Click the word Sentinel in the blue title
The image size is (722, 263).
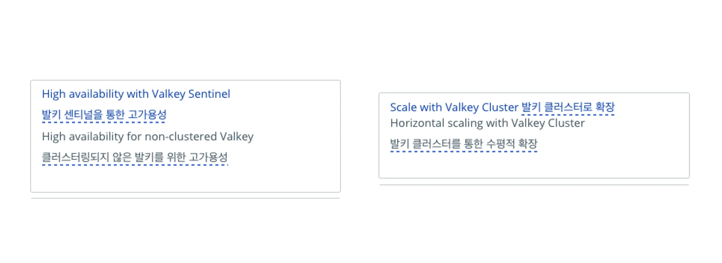(x=209, y=94)
